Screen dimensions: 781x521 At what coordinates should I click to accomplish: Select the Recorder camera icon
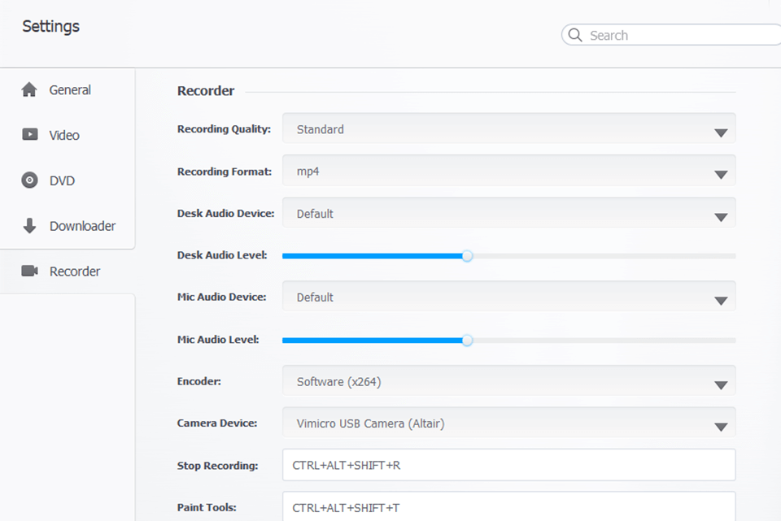coord(28,271)
